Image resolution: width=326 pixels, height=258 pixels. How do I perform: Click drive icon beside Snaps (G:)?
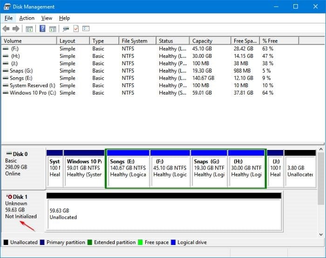pos(6,71)
